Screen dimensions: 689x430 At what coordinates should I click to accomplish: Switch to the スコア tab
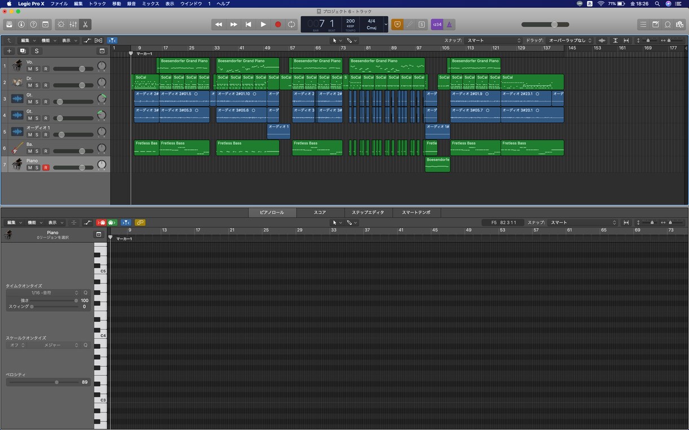[x=320, y=212]
